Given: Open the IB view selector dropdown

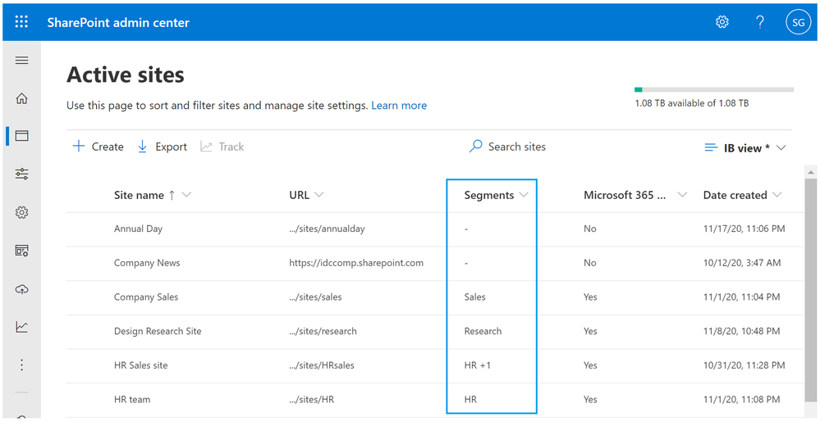Looking at the screenshot, I should click(x=746, y=147).
